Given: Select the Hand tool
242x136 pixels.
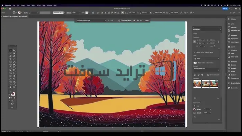Looking at the screenshot, I should coord(10,87).
